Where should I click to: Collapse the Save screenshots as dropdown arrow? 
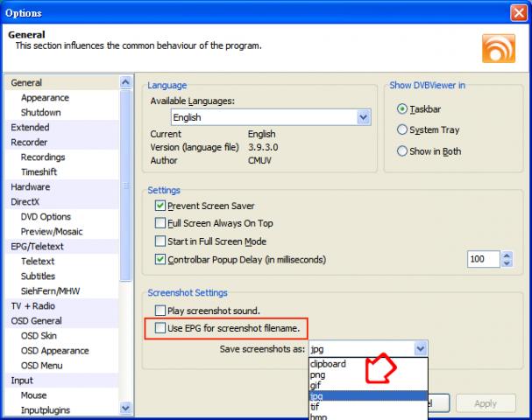pyautogui.click(x=420, y=348)
